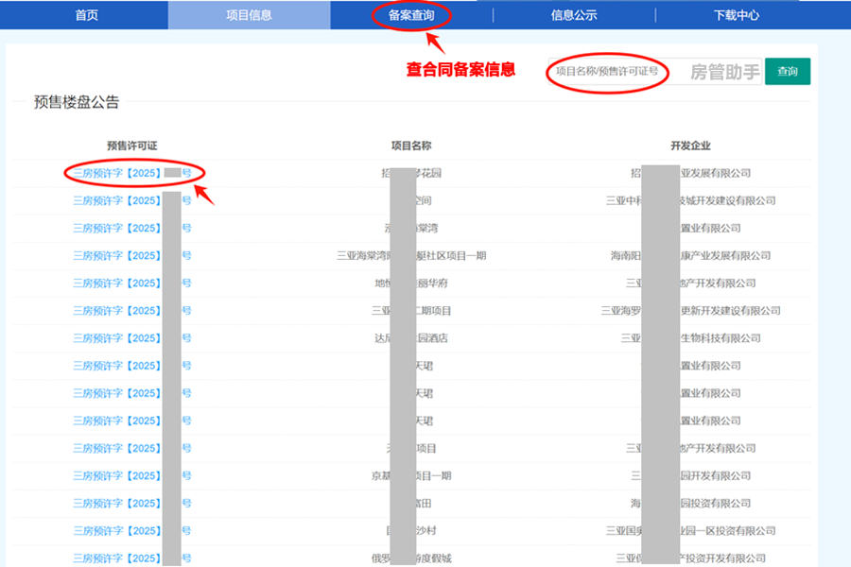Click the 预售楼盘公告 section heading
The width and height of the screenshot is (851, 567).
[77, 103]
